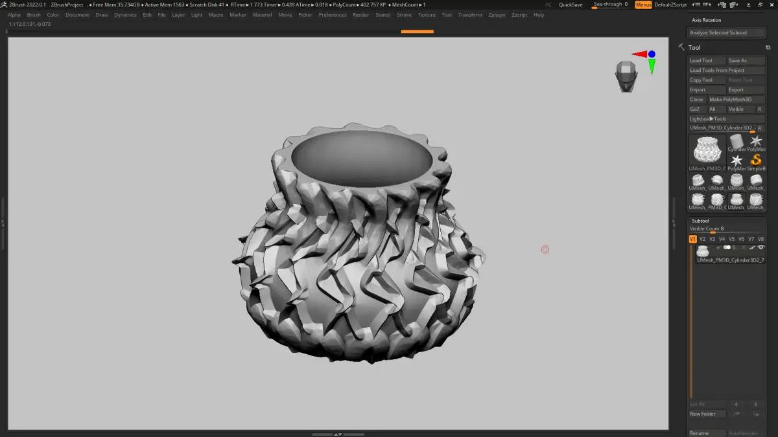This screenshot has width=778, height=437.
Task: Select visibility set V8
Action: 761,239
